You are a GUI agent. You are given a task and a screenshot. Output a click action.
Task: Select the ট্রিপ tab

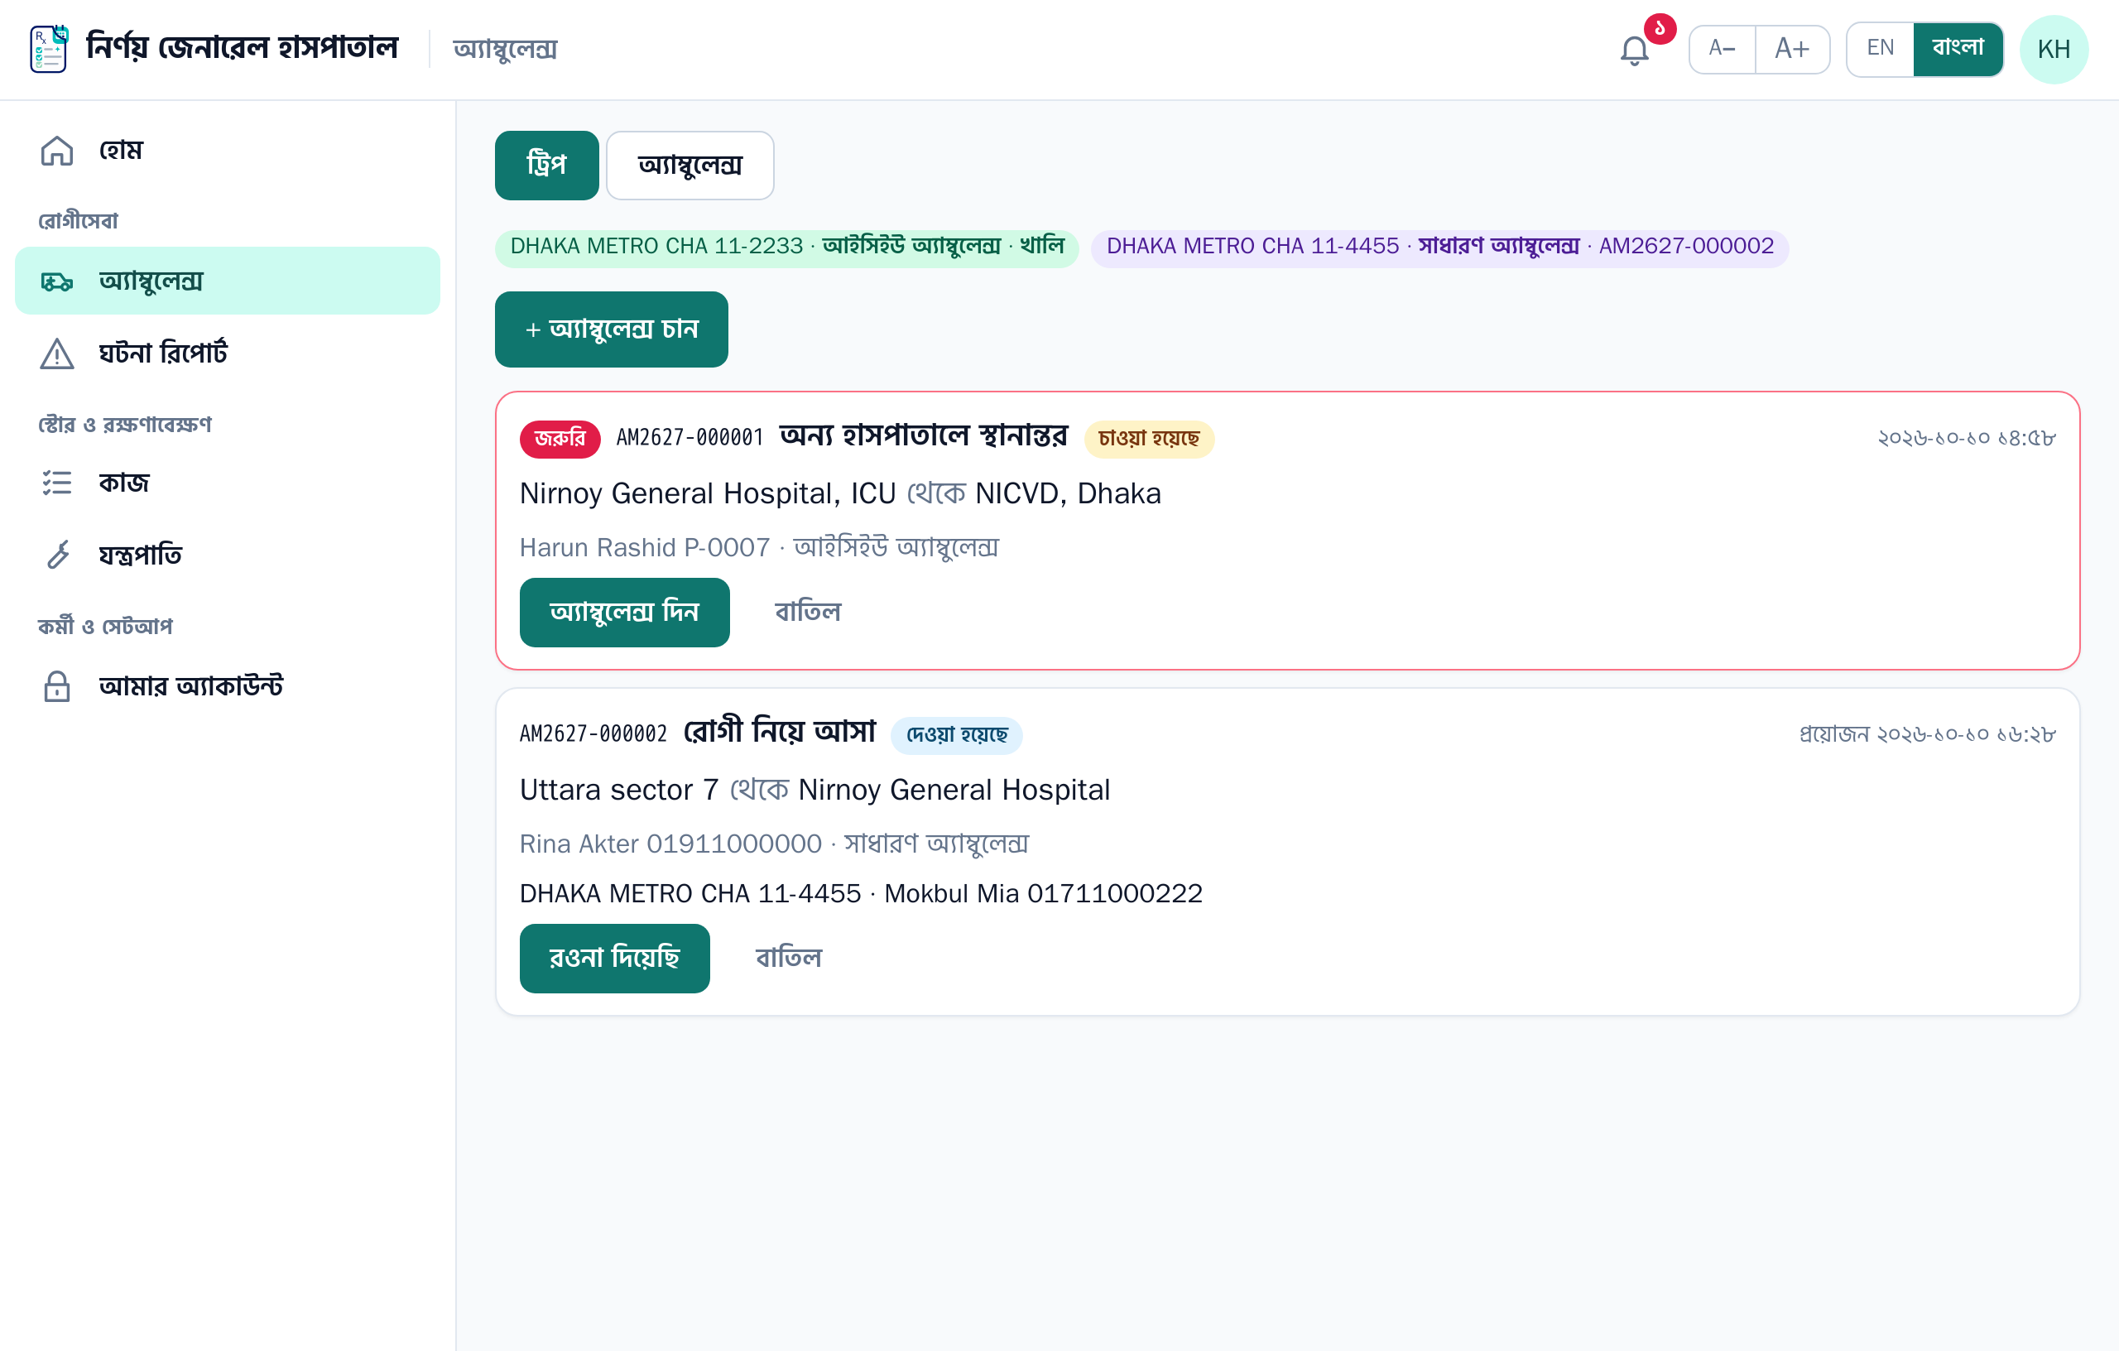(x=546, y=166)
